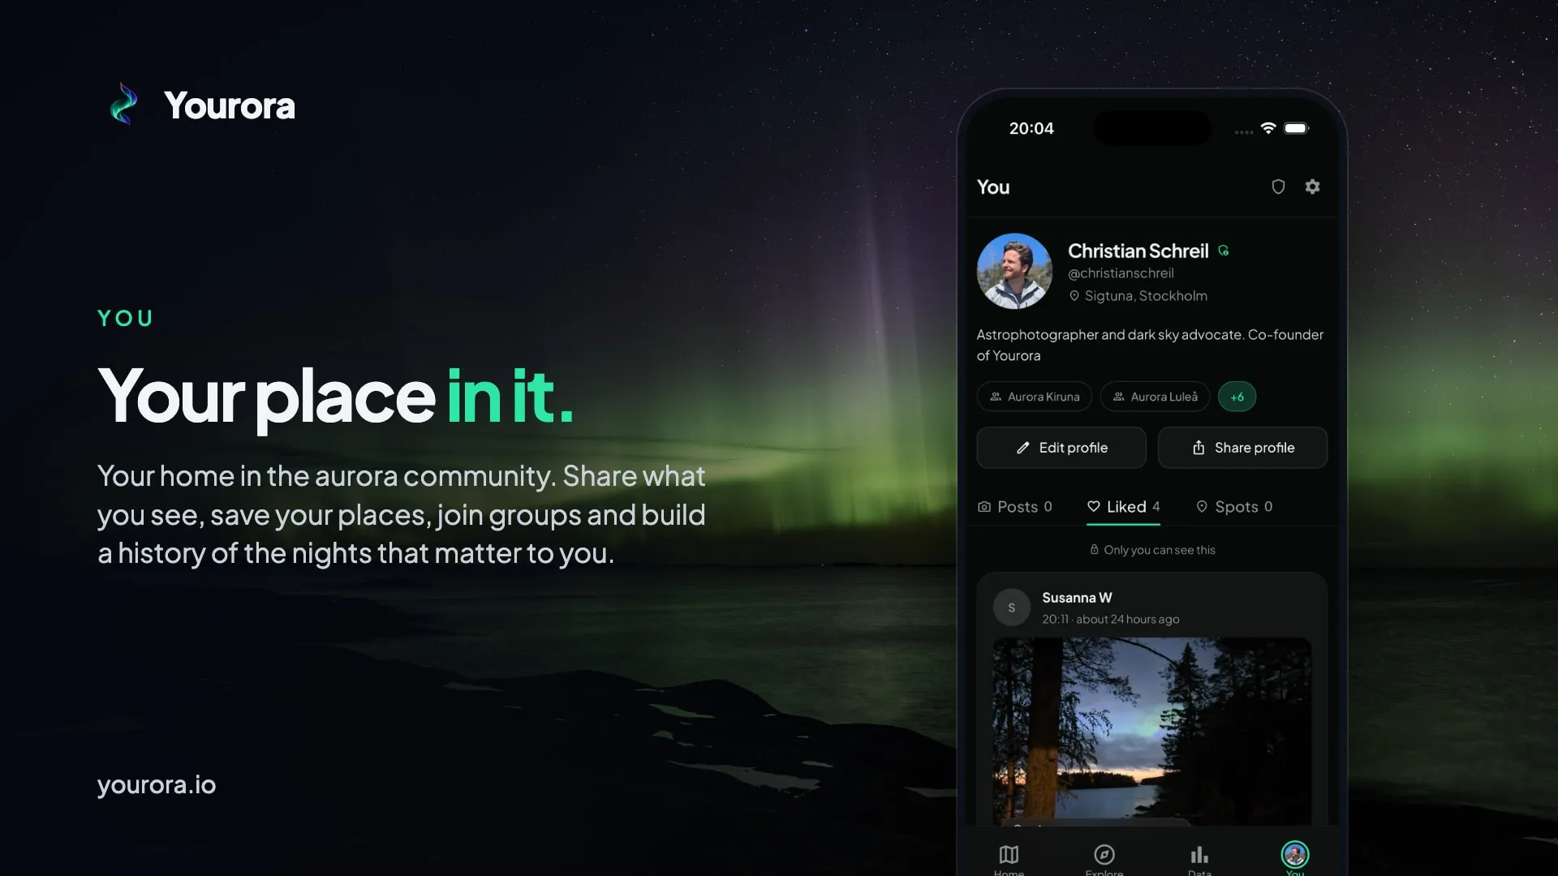Open Susanna W's name on the liked post
This screenshot has height=876, width=1558.
click(x=1077, y=598)
